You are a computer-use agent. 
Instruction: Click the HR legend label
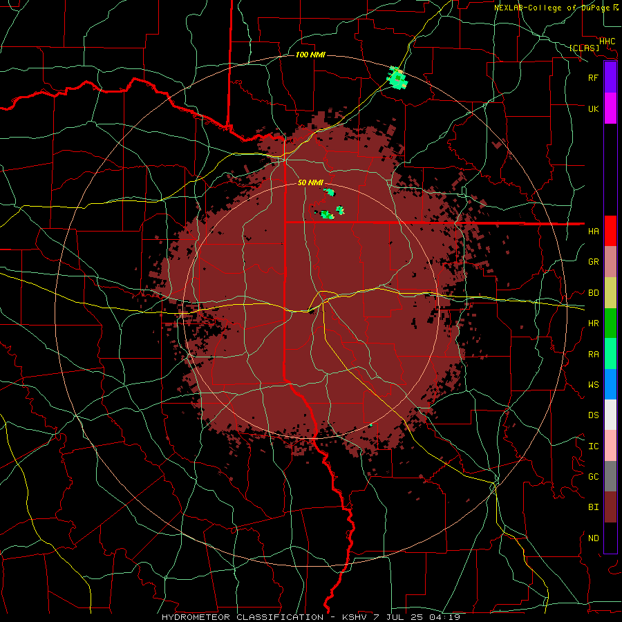[594, 323]
